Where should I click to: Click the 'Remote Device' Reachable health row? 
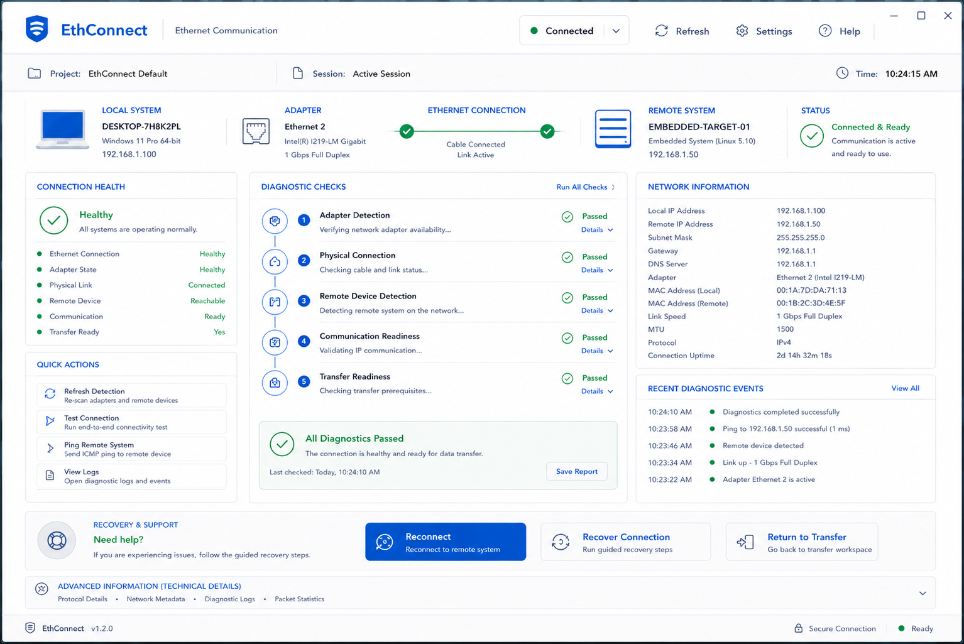point(131,301)
